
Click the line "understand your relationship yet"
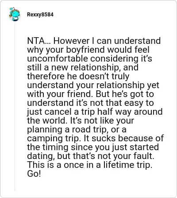coord(93,85)
